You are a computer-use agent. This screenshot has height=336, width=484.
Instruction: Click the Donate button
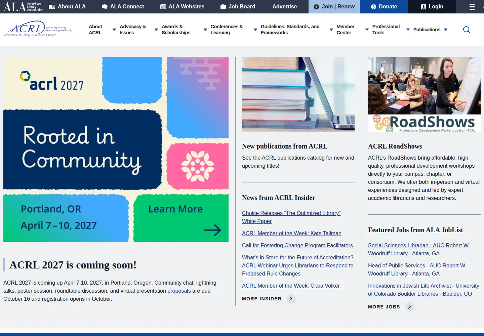click(x=384, y=7)
